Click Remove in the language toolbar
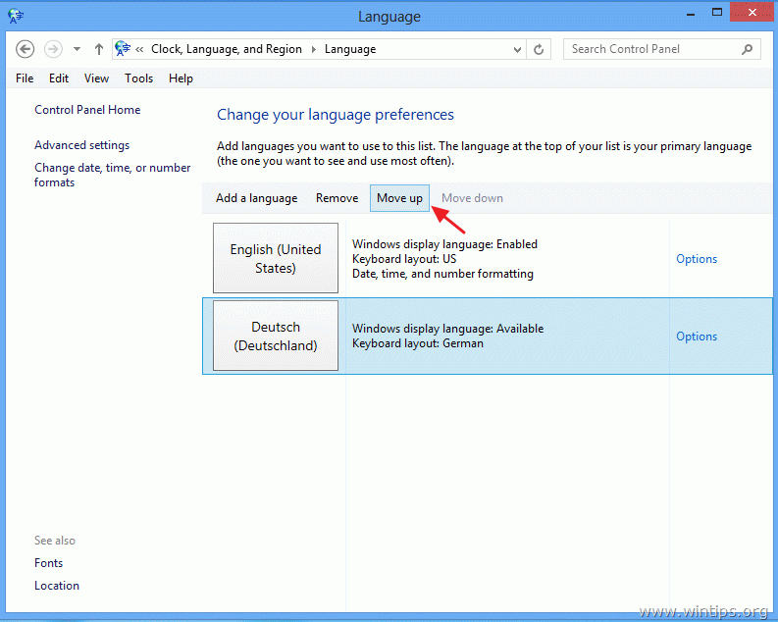Image resolution: width=778 pixels, height=622 pixels. click(x=337, y=198)
